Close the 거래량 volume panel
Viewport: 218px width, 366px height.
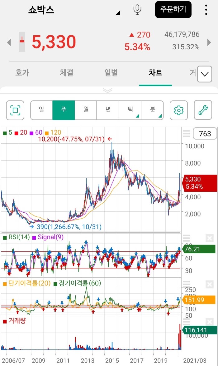point(209,322)
